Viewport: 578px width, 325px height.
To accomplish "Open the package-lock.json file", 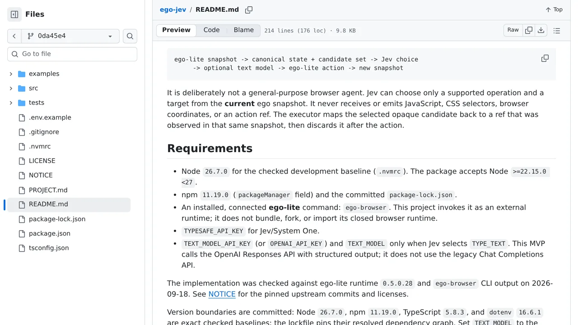I will [x=57, y=219].
